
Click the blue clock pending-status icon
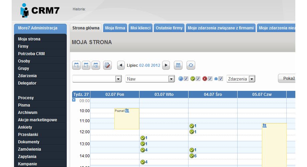[181, 79]
